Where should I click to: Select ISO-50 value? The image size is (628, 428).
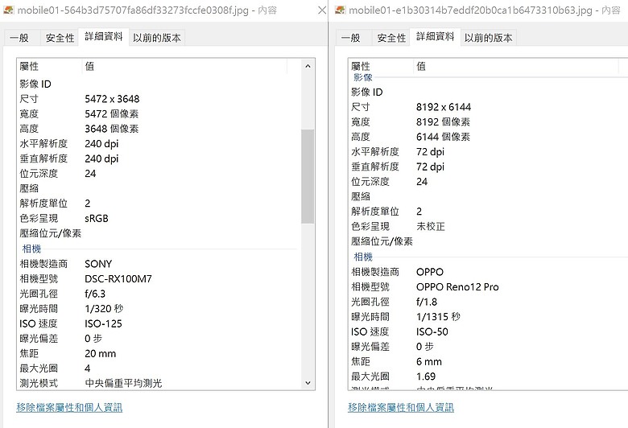point(432,332)
